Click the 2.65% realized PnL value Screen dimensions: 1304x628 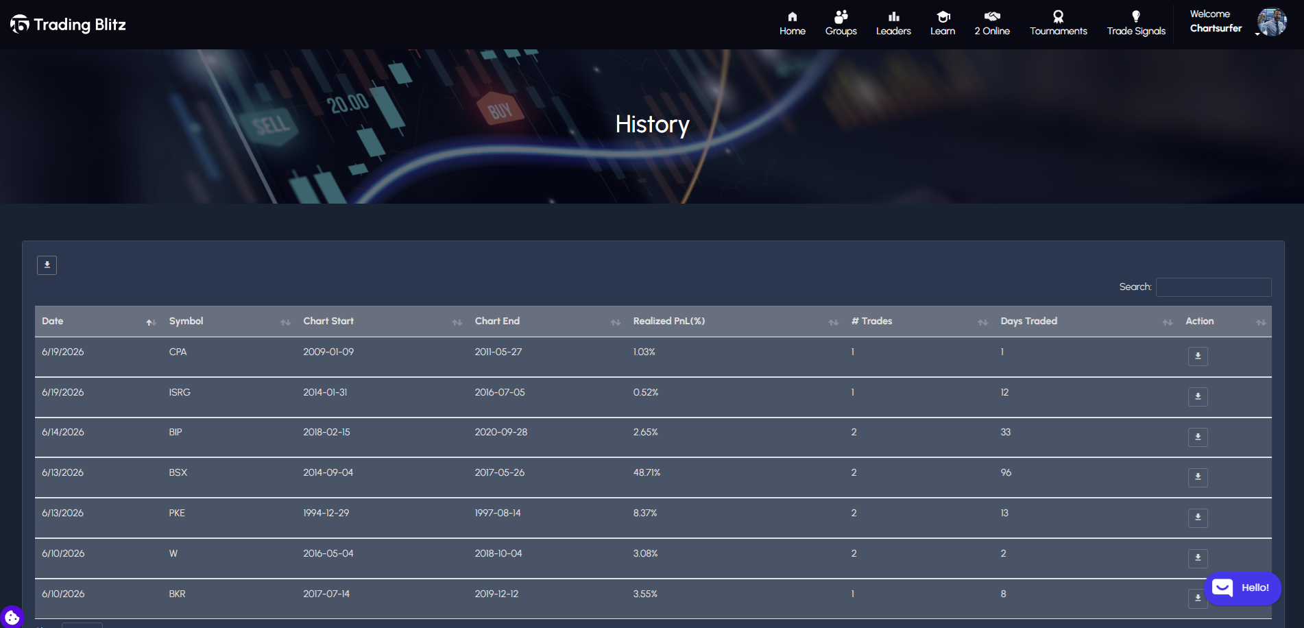click(646, 432)
